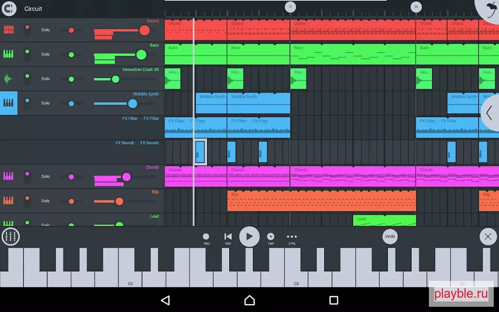Jump to bar 33 timeline marker
This screenshot has width=499, height=312.
point(416,7)
